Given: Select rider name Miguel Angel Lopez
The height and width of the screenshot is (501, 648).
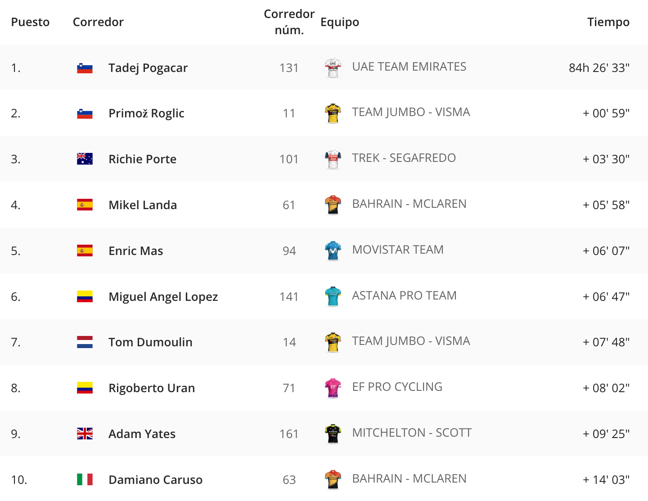Looking at the screenshot, I should [163, 297].
